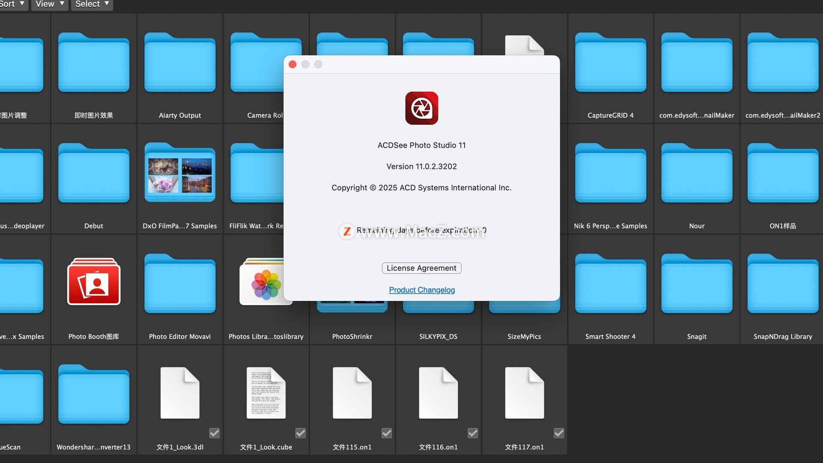Select the CaptureGRID 4 folder

coord(610,64)
